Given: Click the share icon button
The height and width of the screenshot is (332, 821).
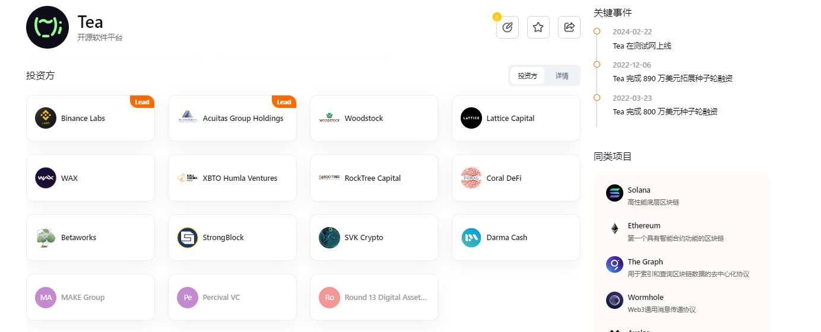Looking at the screenshot, I should coord(569,27).
